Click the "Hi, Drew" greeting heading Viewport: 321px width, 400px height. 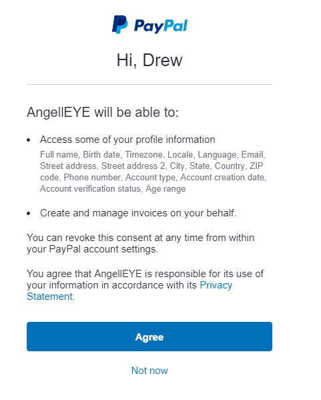click(149, 61)
